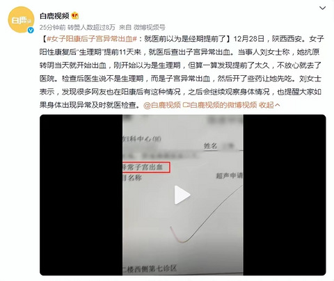Click the upward caret after 收起
The height and width of the screenshot is (281, 334).
pyautogui.click(x=277, y=105)
